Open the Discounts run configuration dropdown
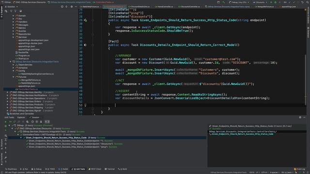The width and height of the screenshot is (310, 174). pos(260,2)
